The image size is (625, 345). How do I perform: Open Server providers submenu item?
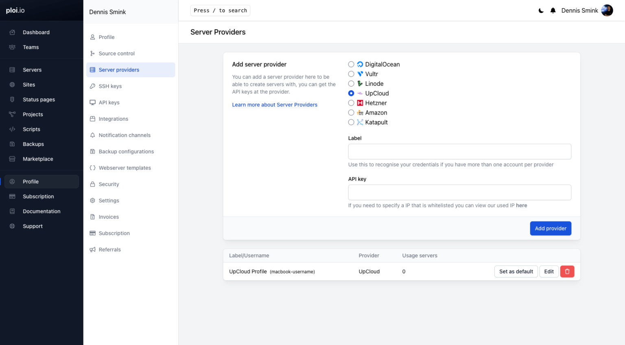coord(131,70)
